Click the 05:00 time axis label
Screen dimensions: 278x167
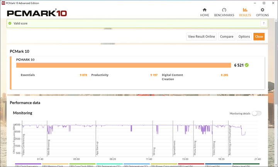point(76,159)
